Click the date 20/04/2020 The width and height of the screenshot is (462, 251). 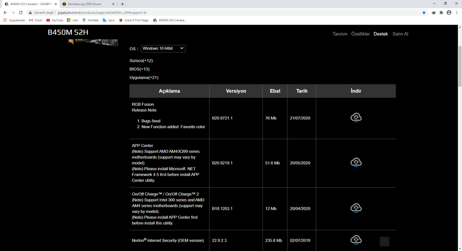tap(300, 208)
